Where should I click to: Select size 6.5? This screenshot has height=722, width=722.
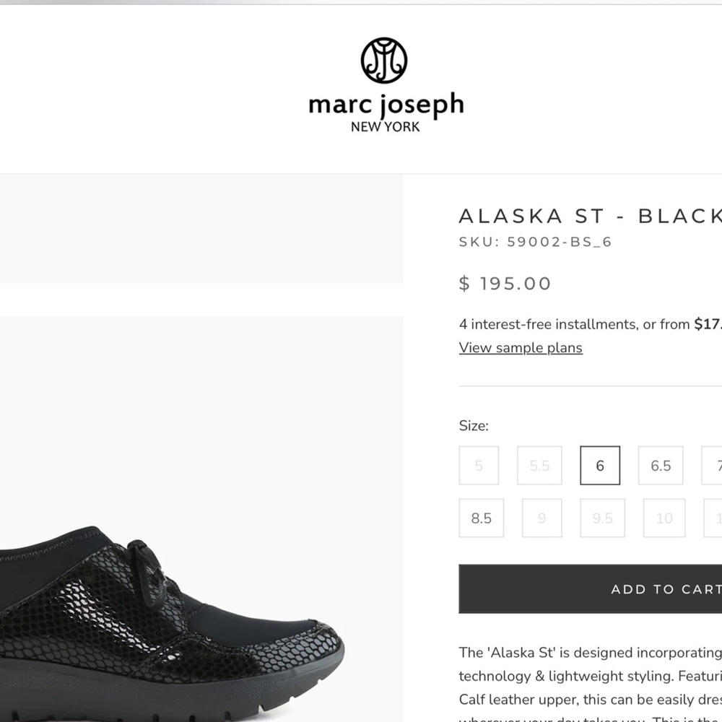pyautogui.click(x=660, y=465)
